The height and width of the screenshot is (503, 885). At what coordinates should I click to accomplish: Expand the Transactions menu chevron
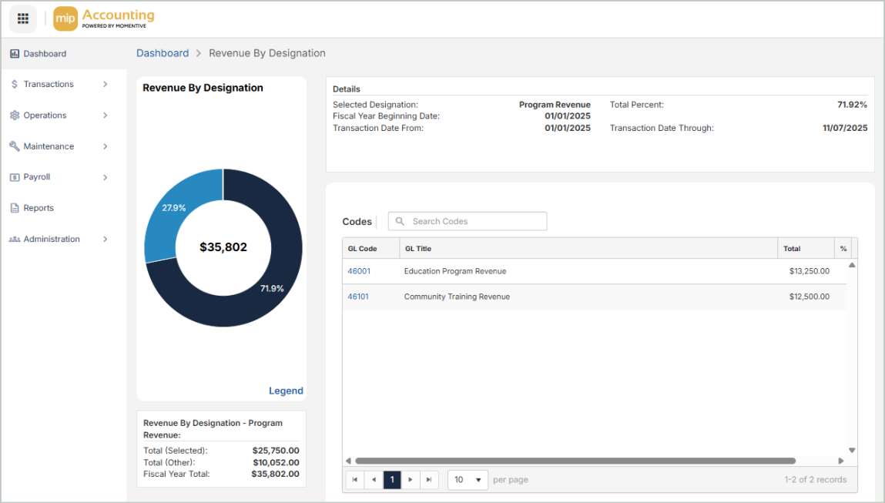coord(106,85)
